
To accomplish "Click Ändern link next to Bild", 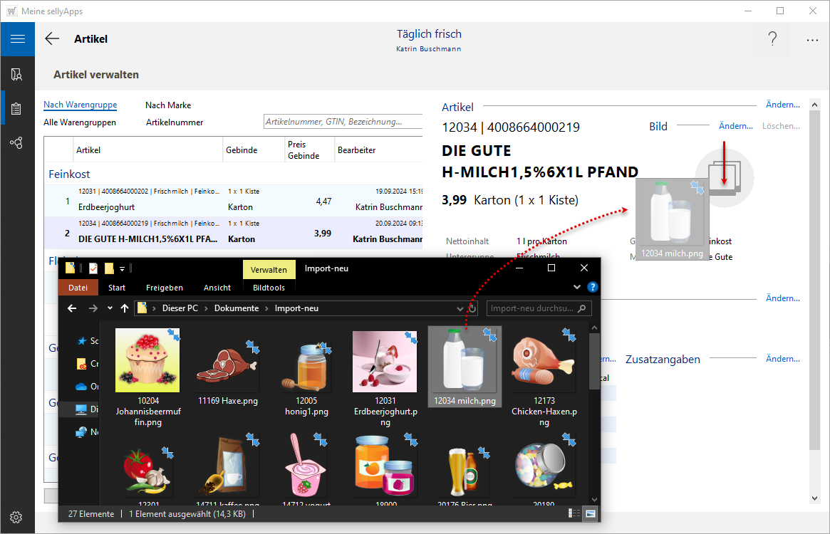I will point(735,126).
